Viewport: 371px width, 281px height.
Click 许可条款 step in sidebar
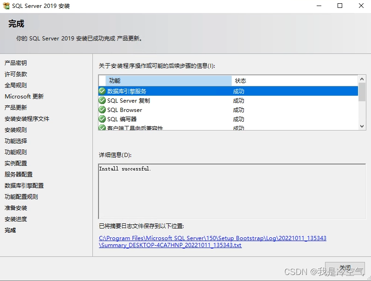(16, 74)
